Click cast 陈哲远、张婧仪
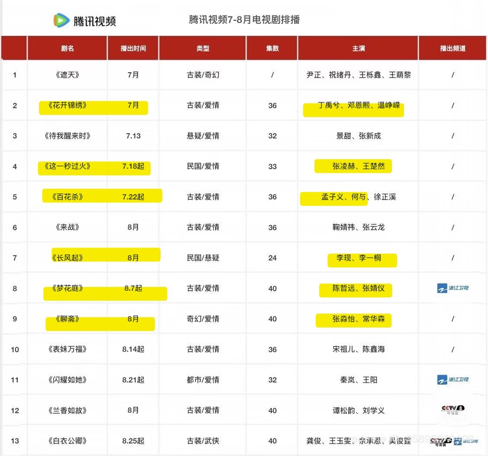Screen dimensions: 488x456 359,288
